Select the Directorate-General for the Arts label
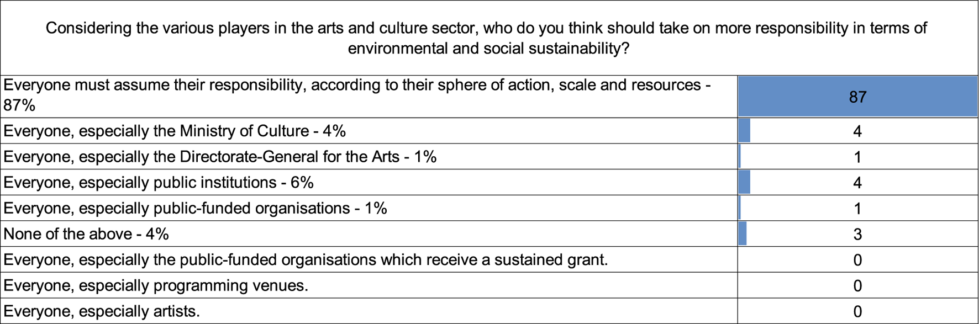Image resolution: width=979 pixels, height=324 pixels. click(220, 157)
